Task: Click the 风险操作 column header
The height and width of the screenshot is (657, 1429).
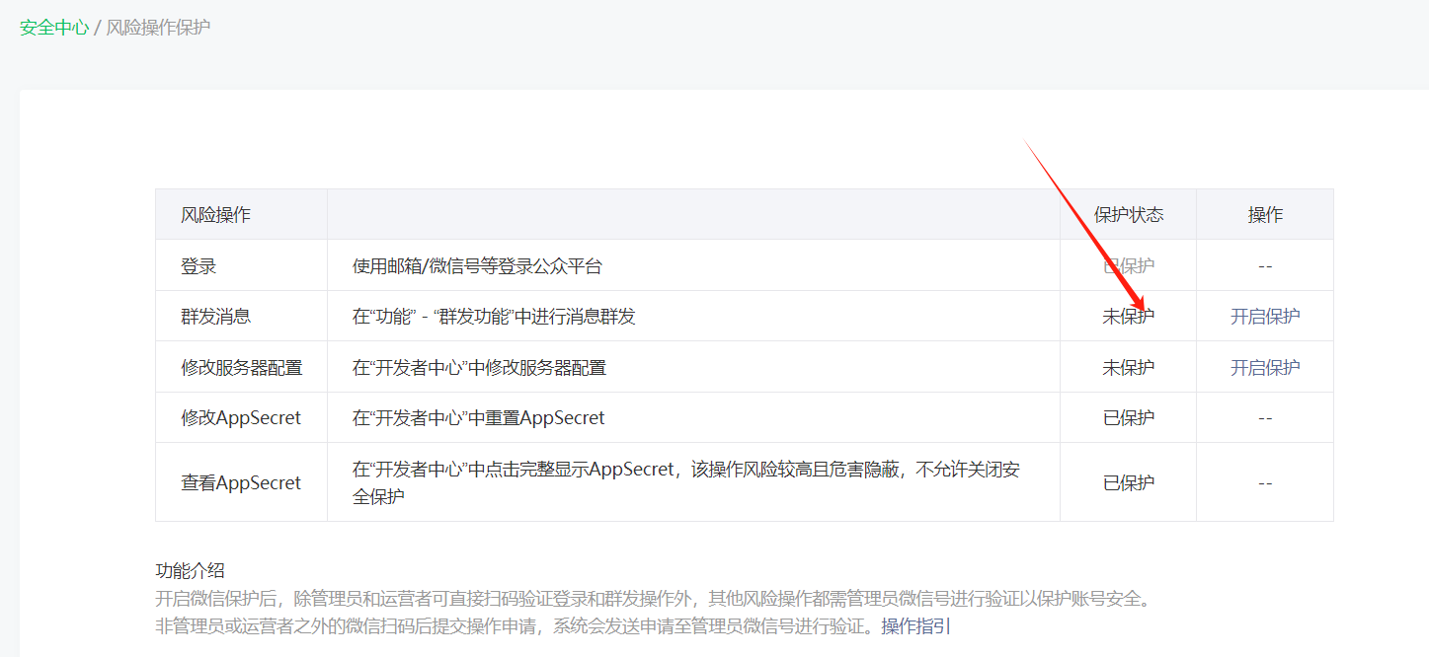Action: (215, 215)
